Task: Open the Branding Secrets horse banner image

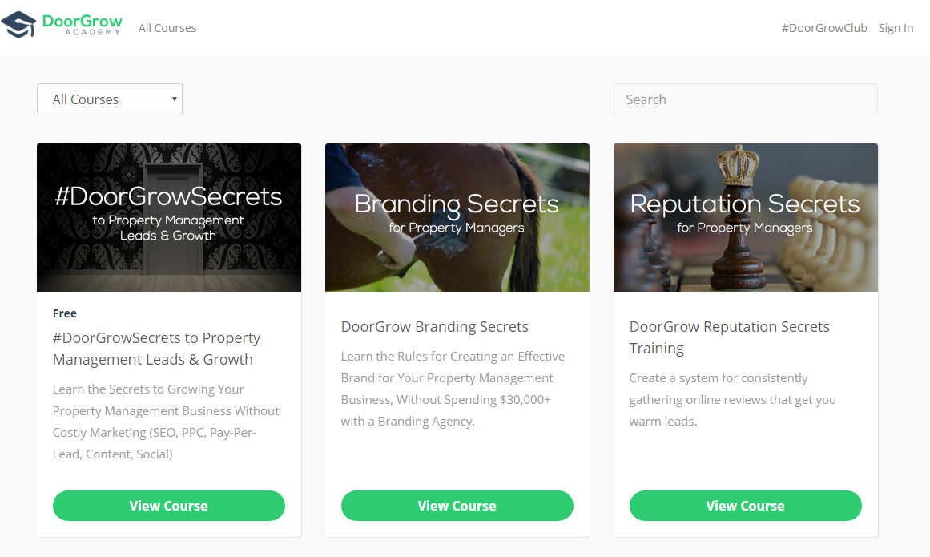Action: [457, 217]
